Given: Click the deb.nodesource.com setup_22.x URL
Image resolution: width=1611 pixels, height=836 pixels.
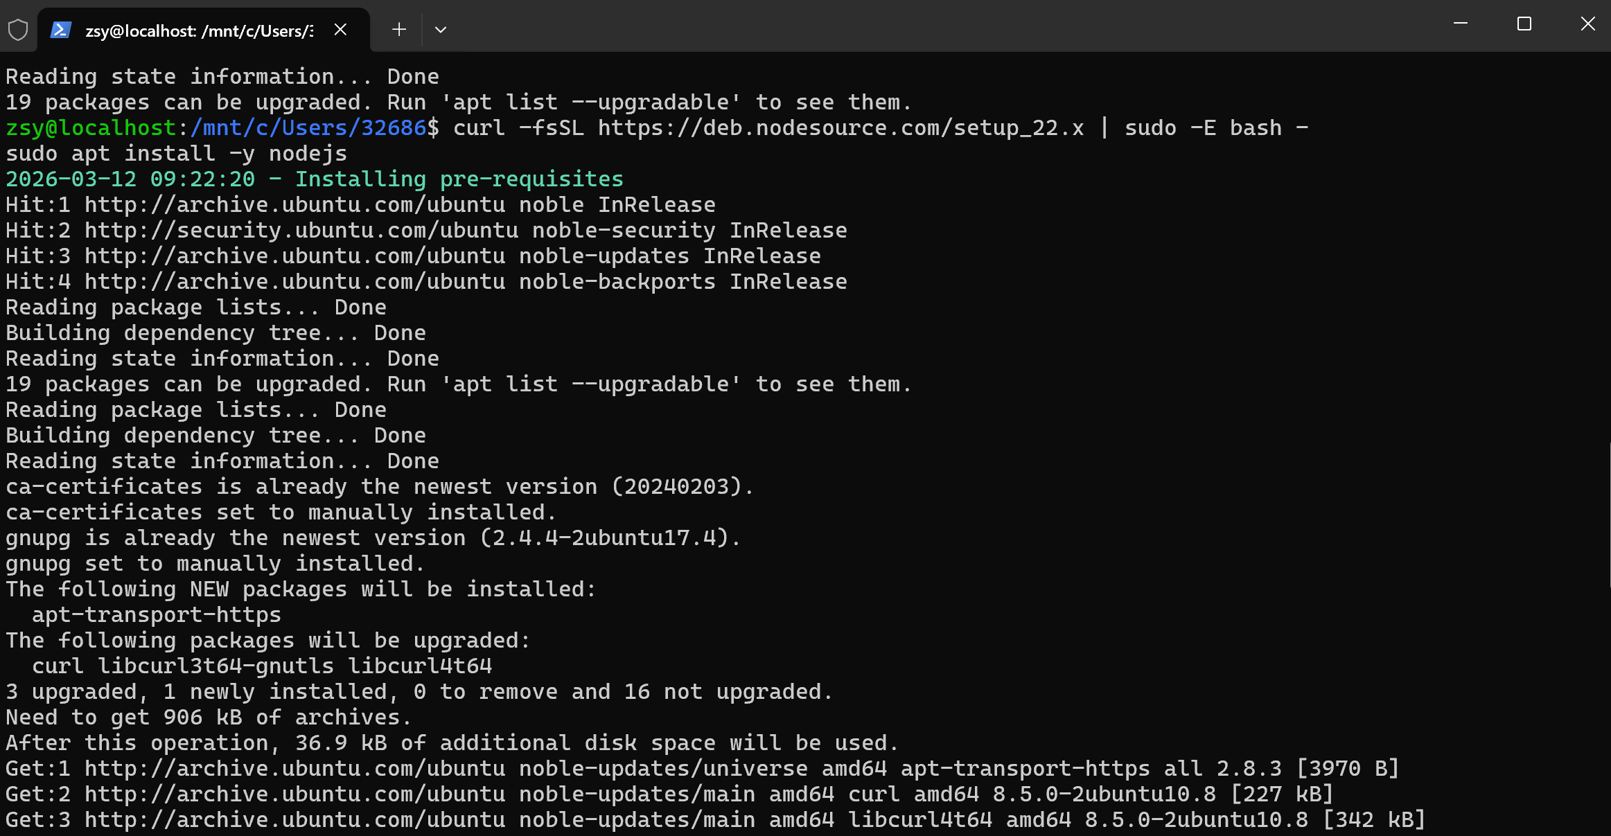Looking at the screenshot, I should 840,128.
